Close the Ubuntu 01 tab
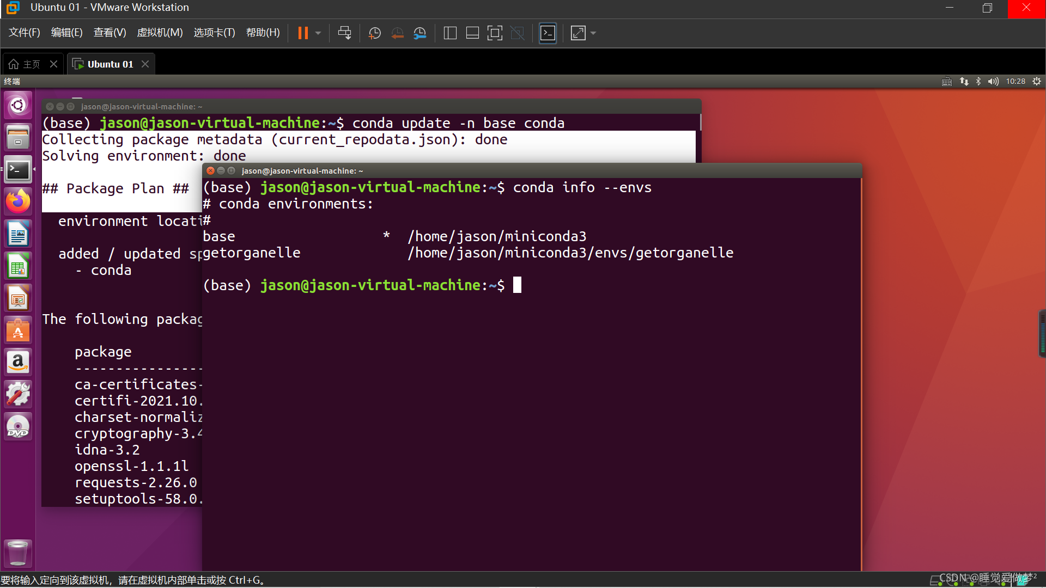 [x=145, y=64]
